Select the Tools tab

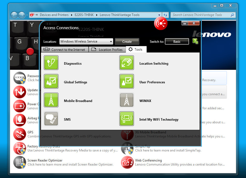point(136,49)
